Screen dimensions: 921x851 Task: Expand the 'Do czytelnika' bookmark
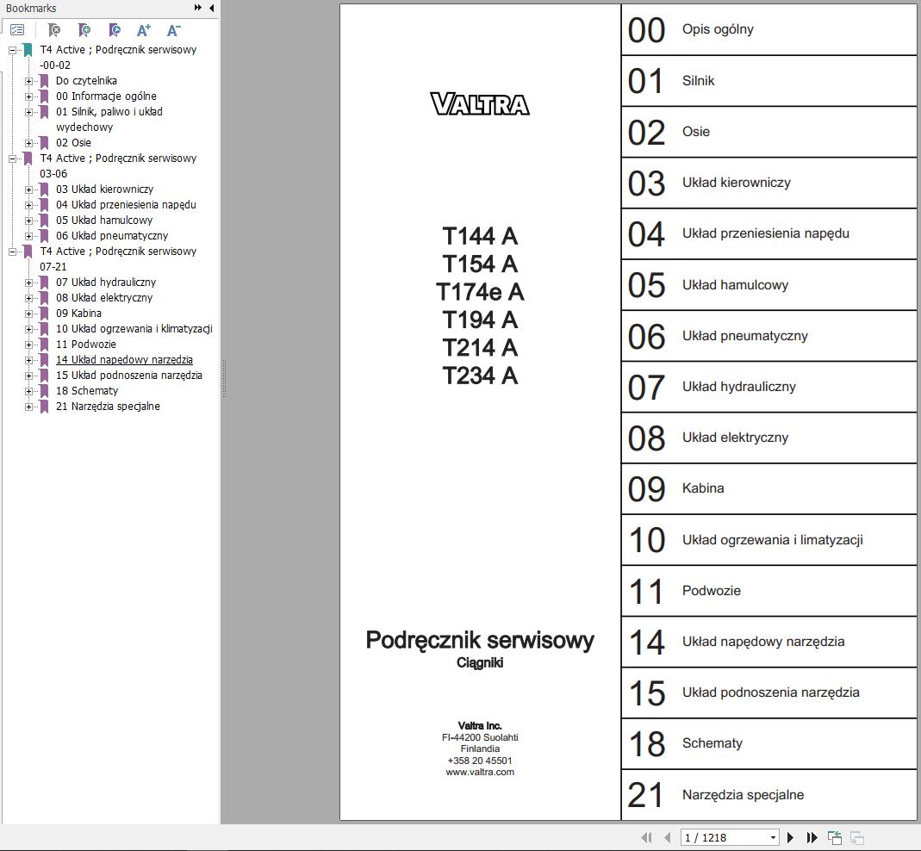(28, 81)
